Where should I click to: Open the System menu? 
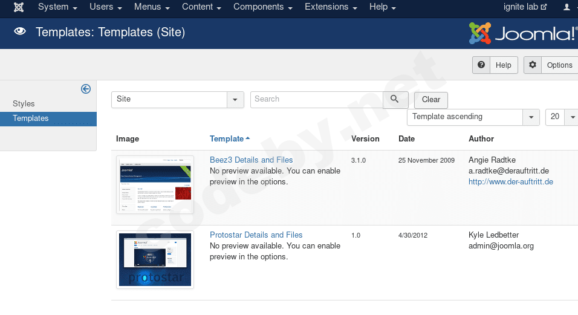coord(57,7)
